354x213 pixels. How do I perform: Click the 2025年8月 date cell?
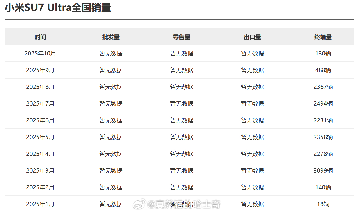tap(40, 87)
